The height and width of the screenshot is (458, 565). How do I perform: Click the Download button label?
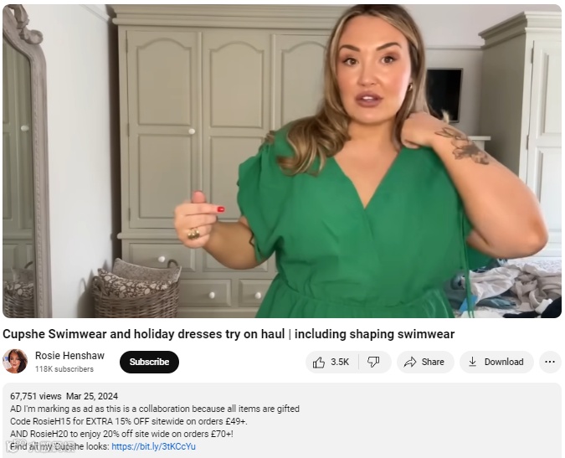click(x=504, y=362)
